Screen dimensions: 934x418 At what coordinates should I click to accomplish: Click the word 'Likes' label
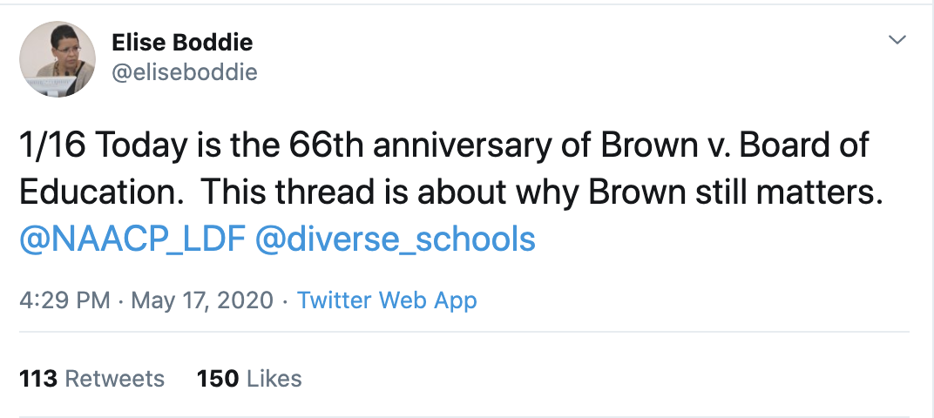[274, 379]
